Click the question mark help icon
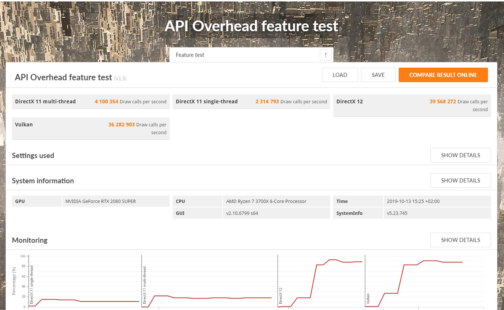This screenshot has width=504, height=310. 325,55
